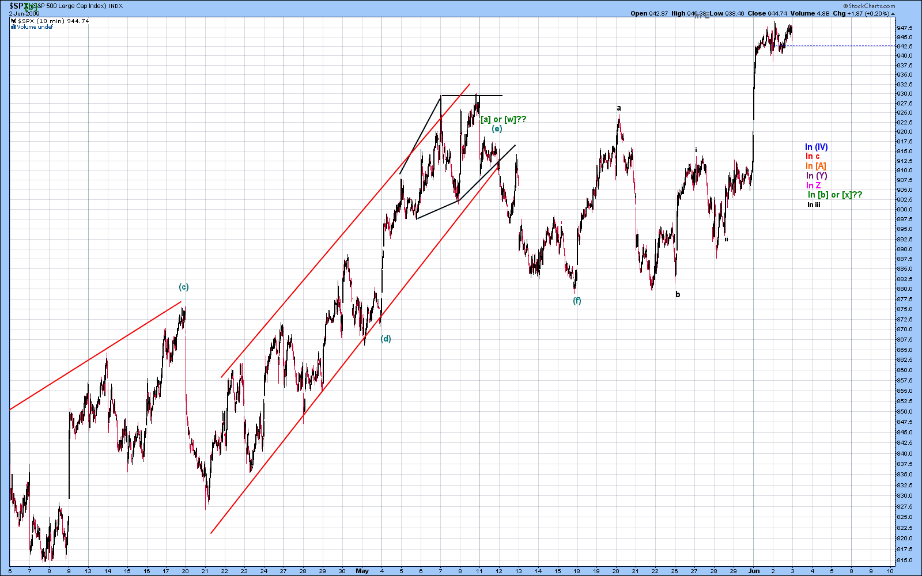Select the magenta In Z label
The image size is (922, 576).
tap(814, 185)
